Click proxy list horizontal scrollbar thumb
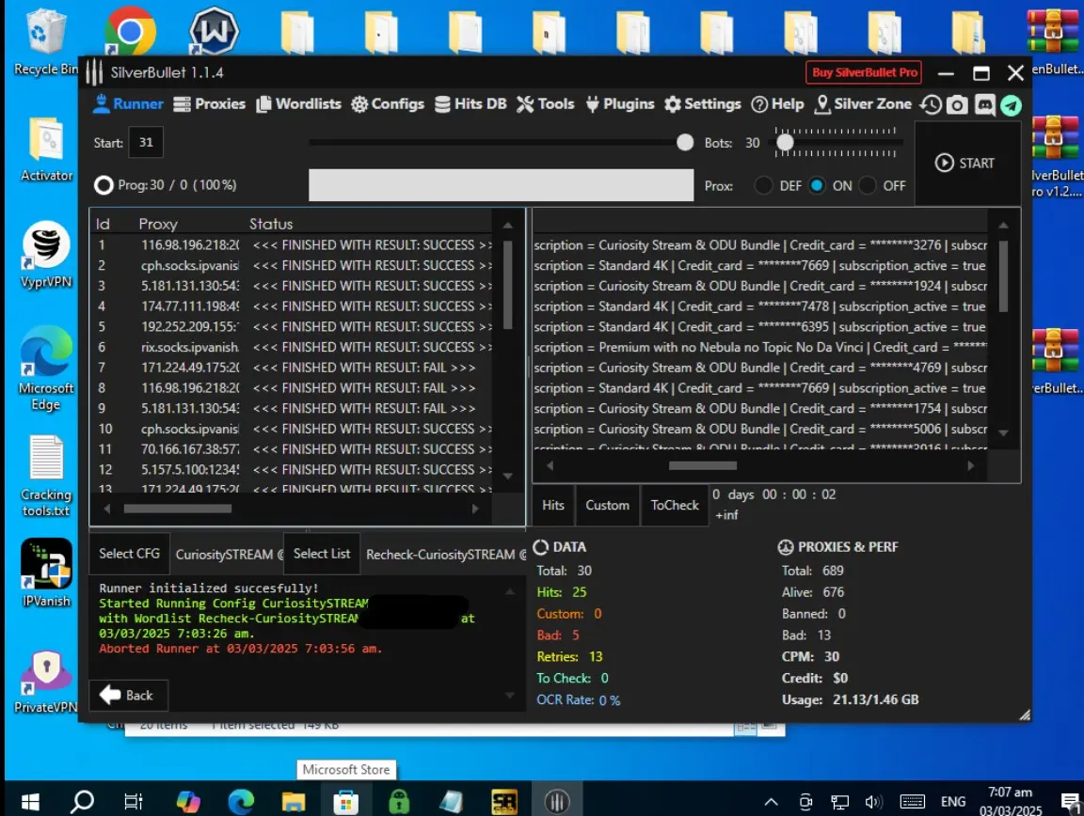 click(177, 509)
